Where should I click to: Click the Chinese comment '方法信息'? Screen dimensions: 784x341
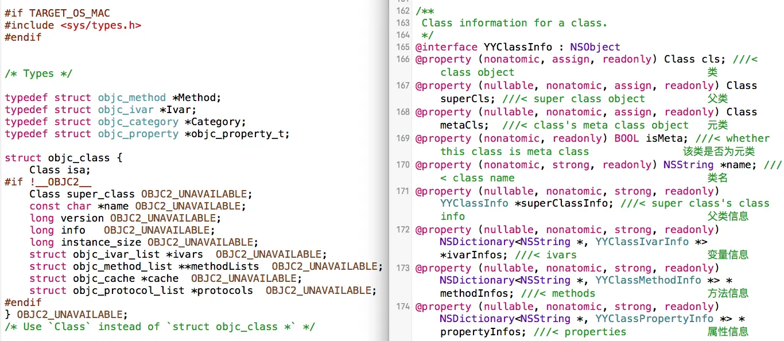[x=728, y=293]
